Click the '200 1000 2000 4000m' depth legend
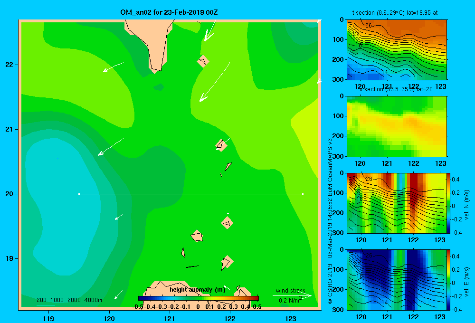The image size is (475, 323). coord(69,300)
